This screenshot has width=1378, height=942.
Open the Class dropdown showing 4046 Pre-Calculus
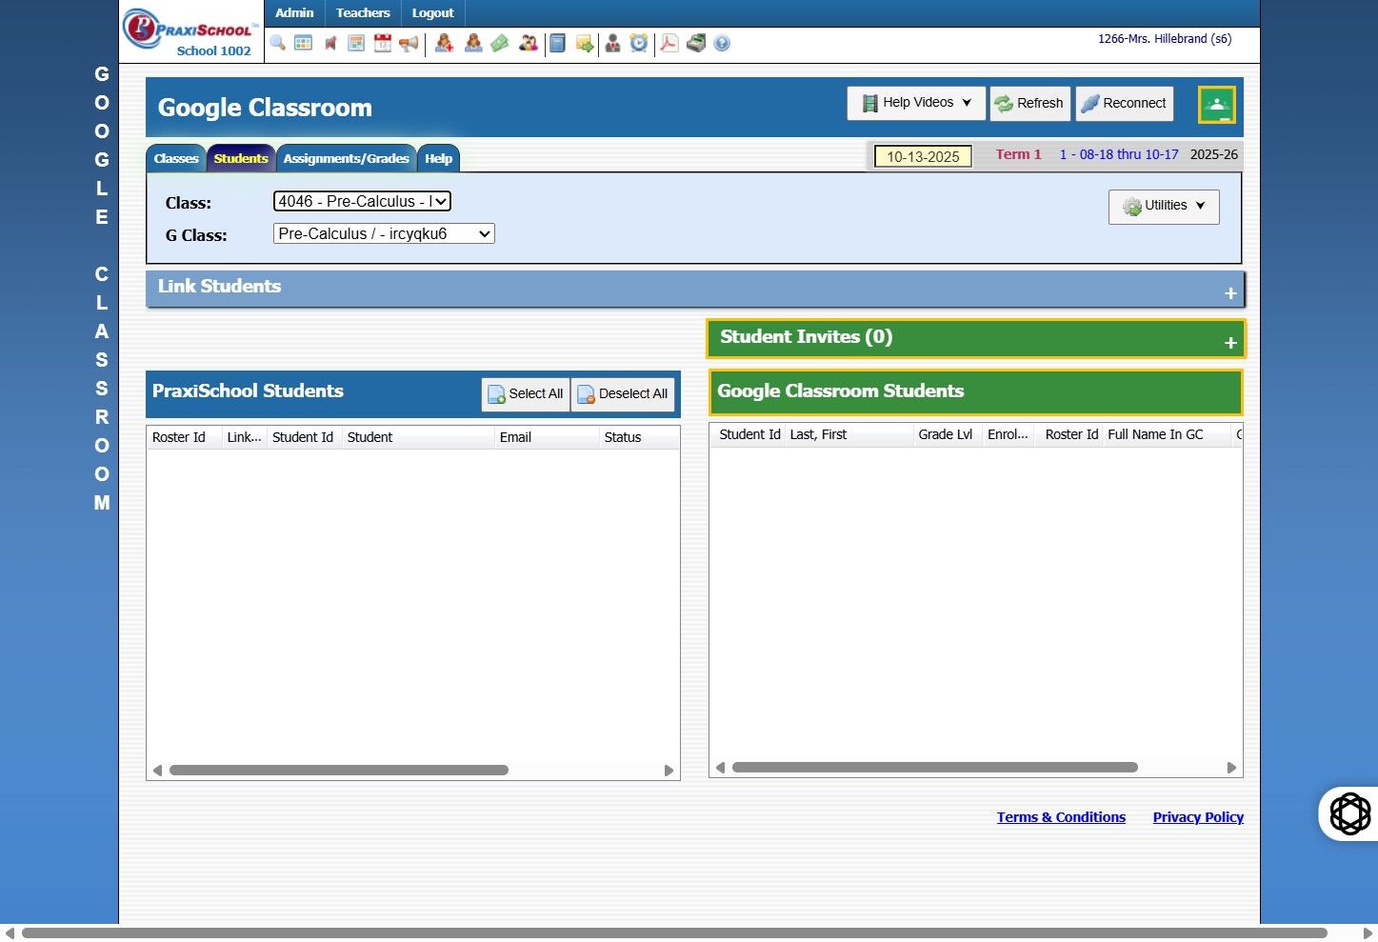click(x=362, y=201)
